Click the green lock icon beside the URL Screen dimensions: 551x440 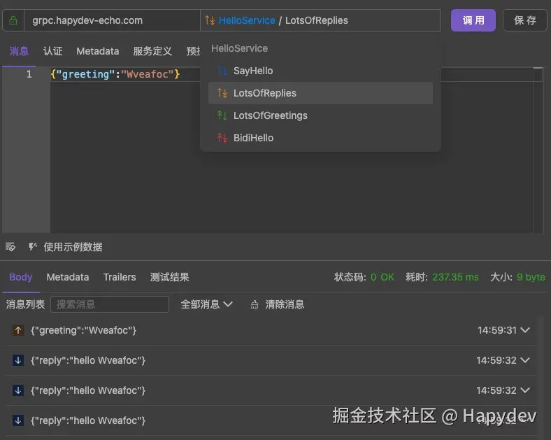(13, 20)
